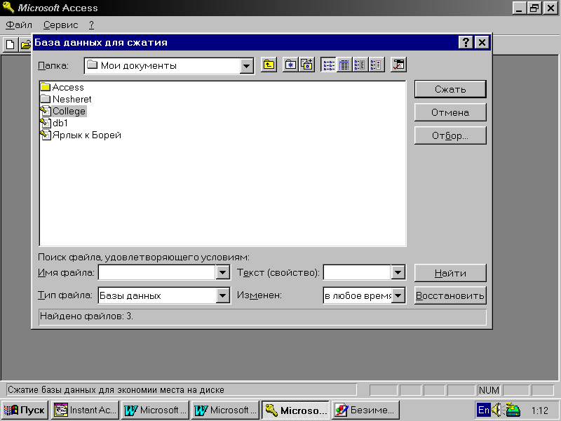Open the Базы данных file type combo
The width and height of the screenshot is (561, 421).
click(164, 295)
